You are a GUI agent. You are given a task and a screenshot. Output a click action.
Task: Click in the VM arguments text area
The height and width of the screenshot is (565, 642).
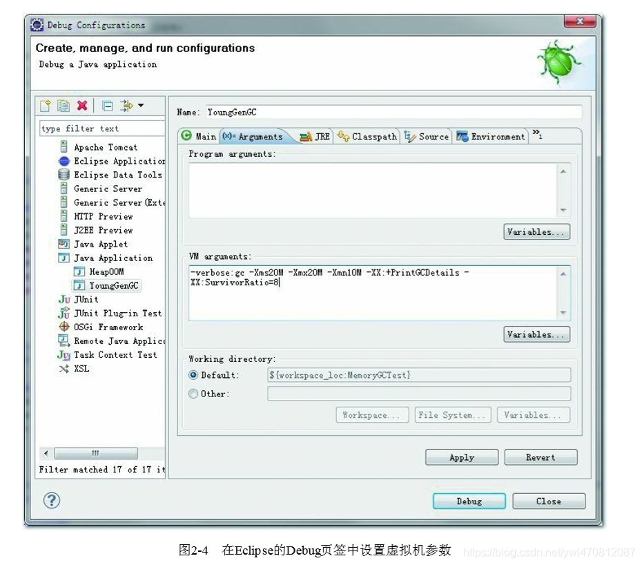click(373, 293)
